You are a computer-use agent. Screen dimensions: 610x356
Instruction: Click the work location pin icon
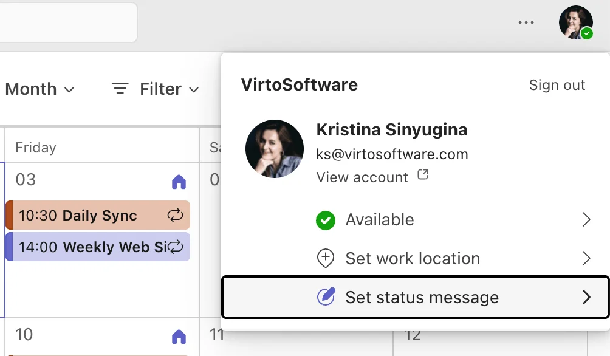coord(326,258)
